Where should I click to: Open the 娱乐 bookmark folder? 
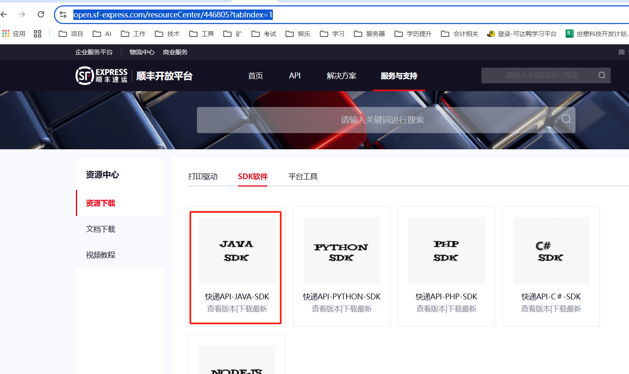pos(298,34)
